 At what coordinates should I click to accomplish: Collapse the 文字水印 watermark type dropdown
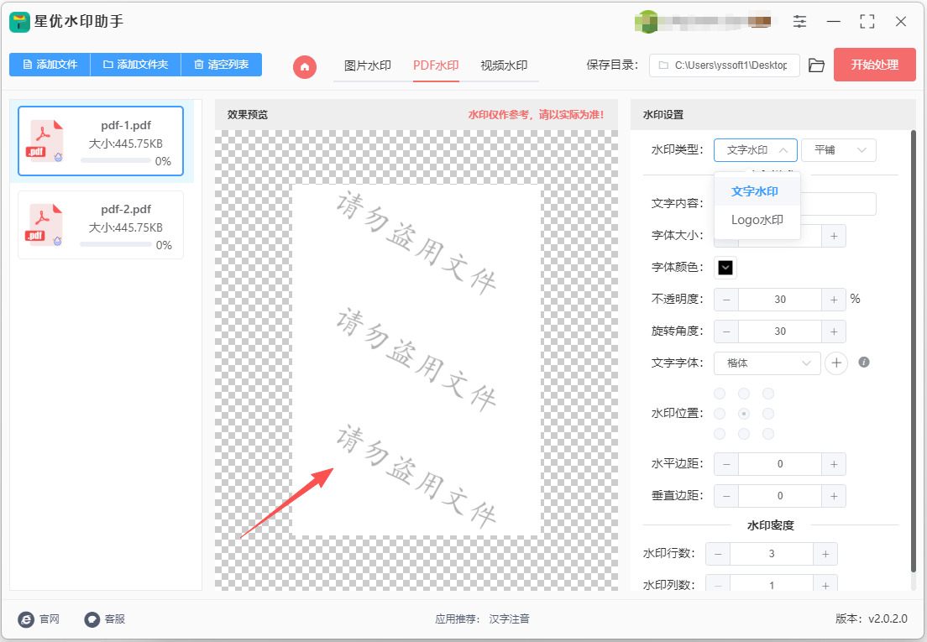tap(756, 150)
